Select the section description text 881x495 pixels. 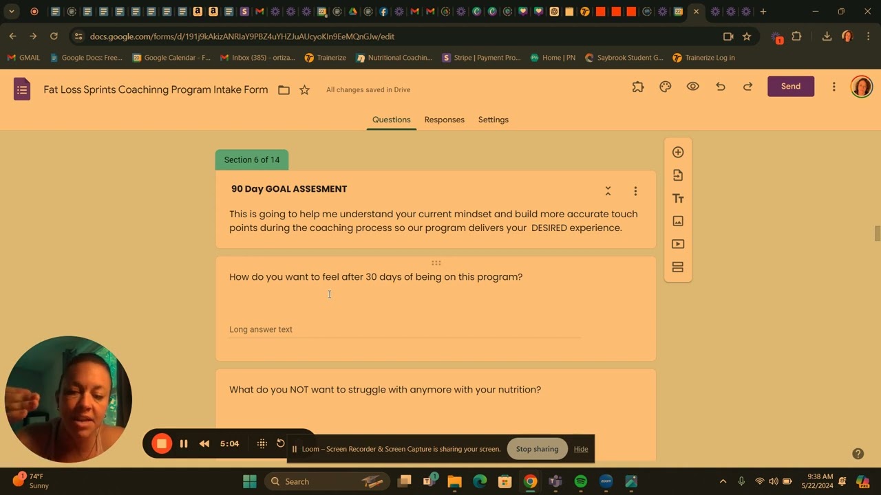[x=434, y=221]
